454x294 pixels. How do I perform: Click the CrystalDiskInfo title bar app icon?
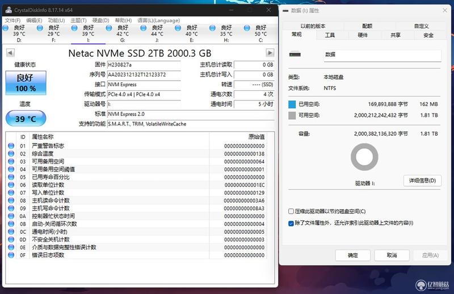coord(9,10)
